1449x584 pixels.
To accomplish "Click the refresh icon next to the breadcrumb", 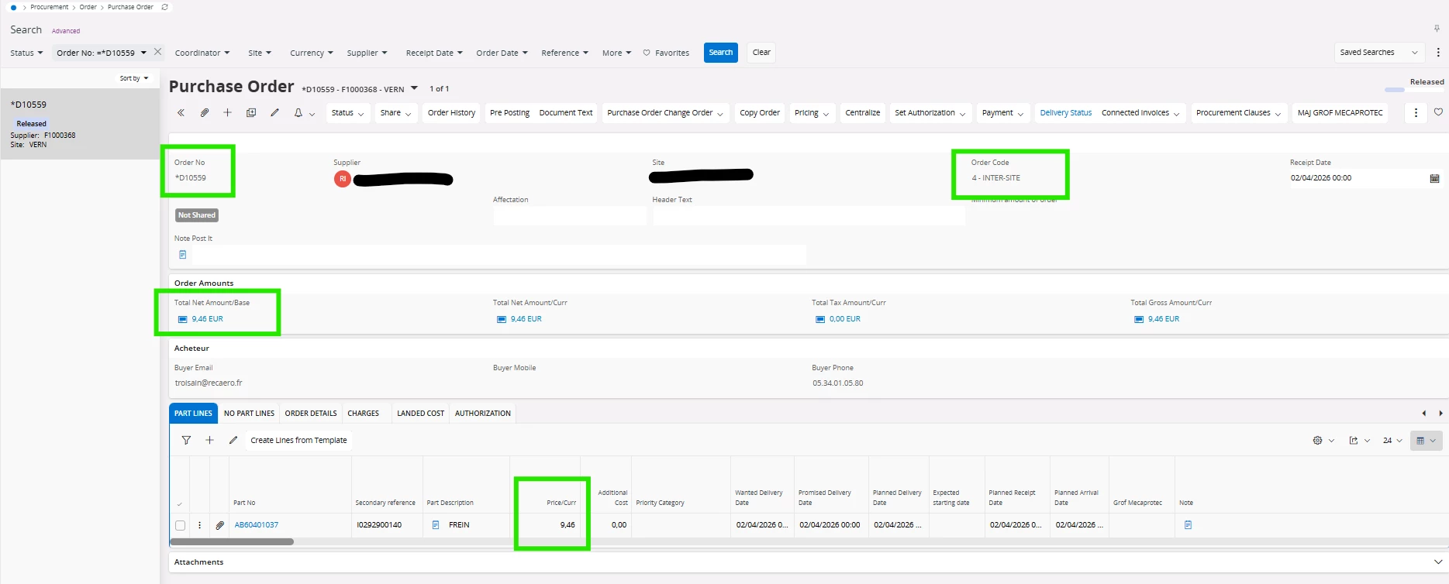I will [x=164, y=7].
